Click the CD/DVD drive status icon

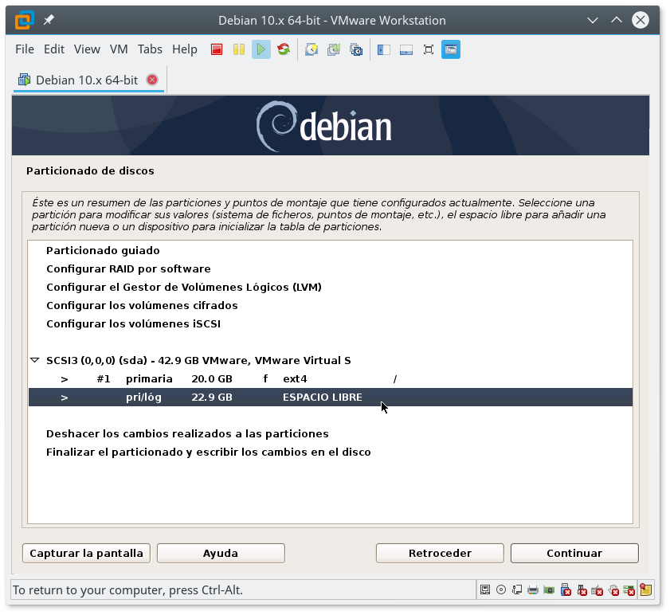click(x=501, y=590)
